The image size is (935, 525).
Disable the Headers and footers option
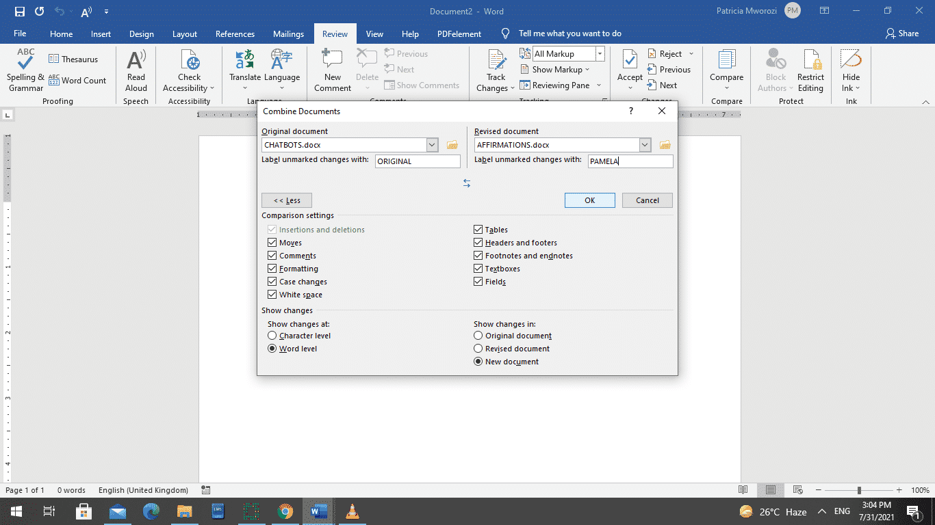478,242
